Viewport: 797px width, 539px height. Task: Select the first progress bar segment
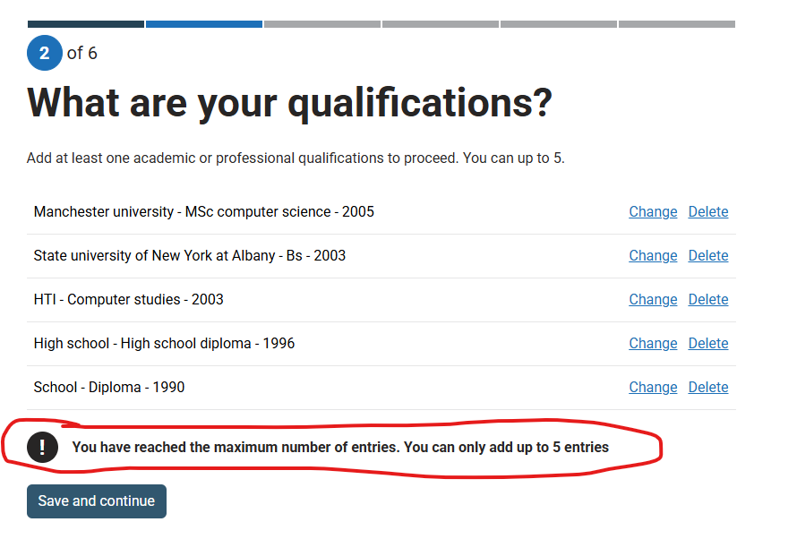(86, 24)
